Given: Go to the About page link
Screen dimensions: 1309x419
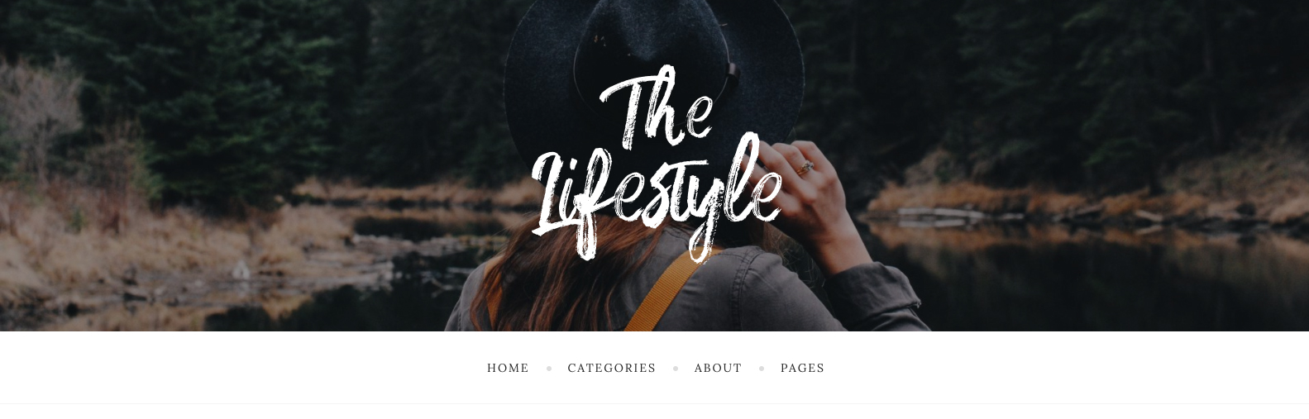Looking at the screenshot, I should (x=718, y=368).
